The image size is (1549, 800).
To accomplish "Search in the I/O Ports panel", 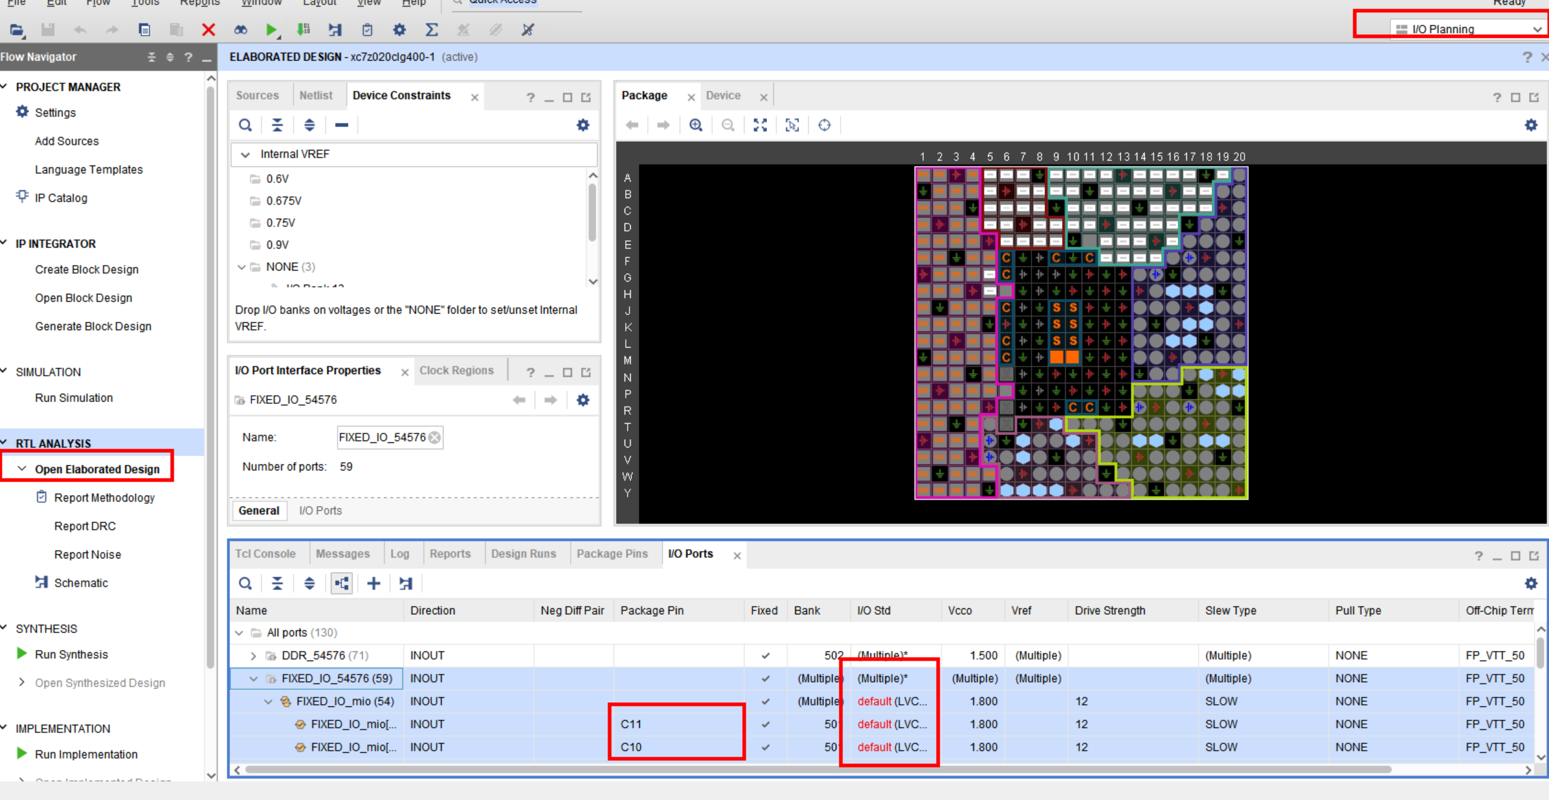I will click(245, 584).
